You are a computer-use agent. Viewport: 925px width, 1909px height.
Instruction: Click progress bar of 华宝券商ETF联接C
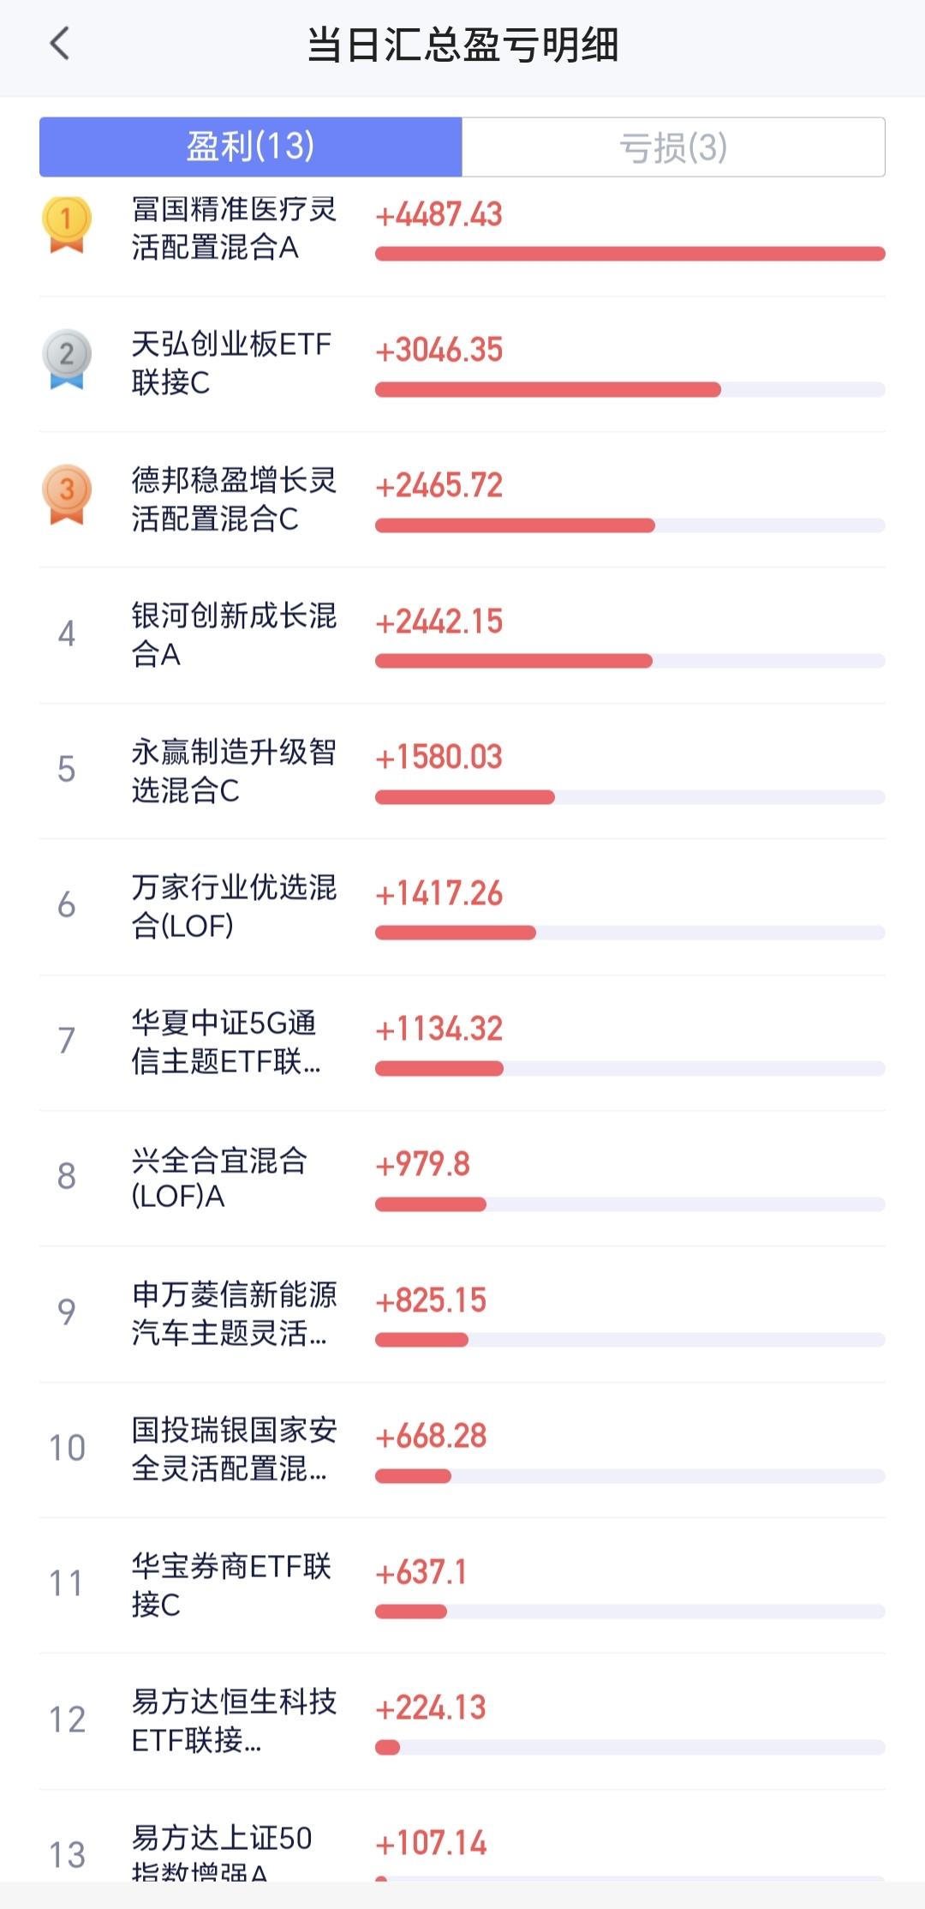630,1612
